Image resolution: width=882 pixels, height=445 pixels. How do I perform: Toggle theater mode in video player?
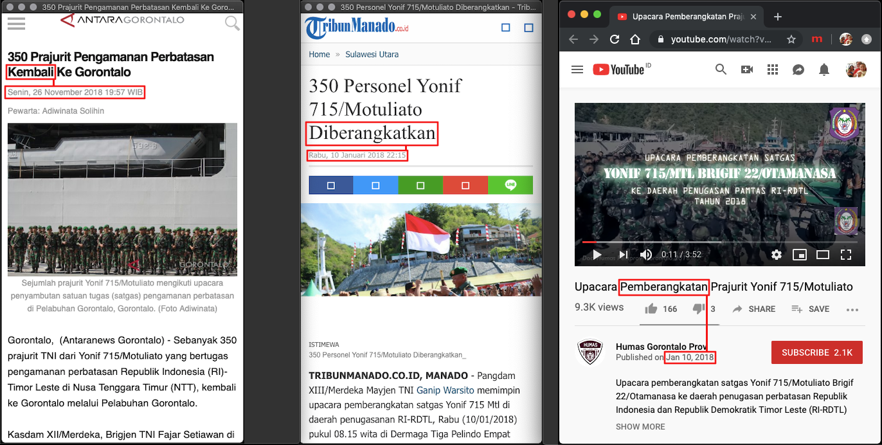coord(823,255)
